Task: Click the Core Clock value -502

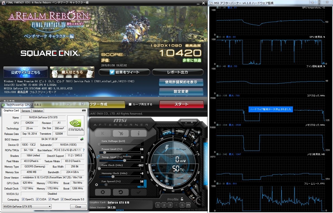Action: (x=140, y=165)
